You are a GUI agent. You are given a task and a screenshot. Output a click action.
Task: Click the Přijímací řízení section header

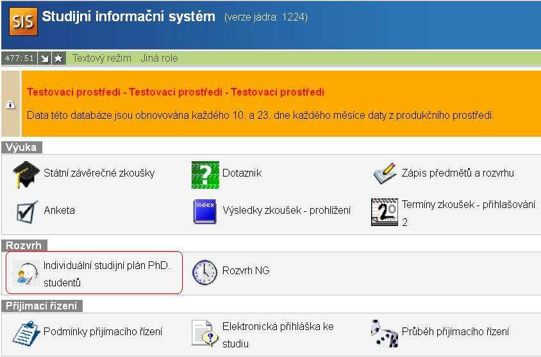coord(42,306)
